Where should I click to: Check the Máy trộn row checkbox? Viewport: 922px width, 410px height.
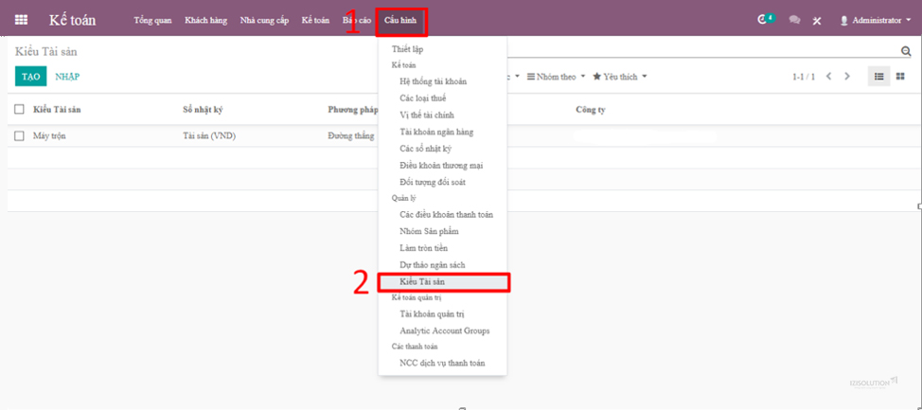(19, 136)
